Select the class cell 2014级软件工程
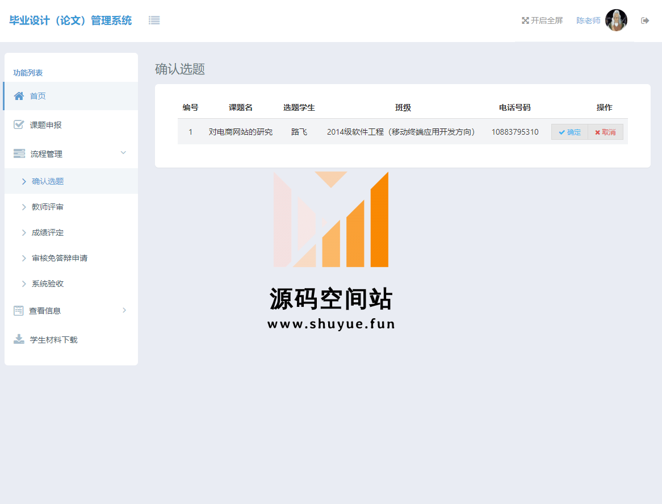This screenshot has height=504, width=662. click(401, 132)
